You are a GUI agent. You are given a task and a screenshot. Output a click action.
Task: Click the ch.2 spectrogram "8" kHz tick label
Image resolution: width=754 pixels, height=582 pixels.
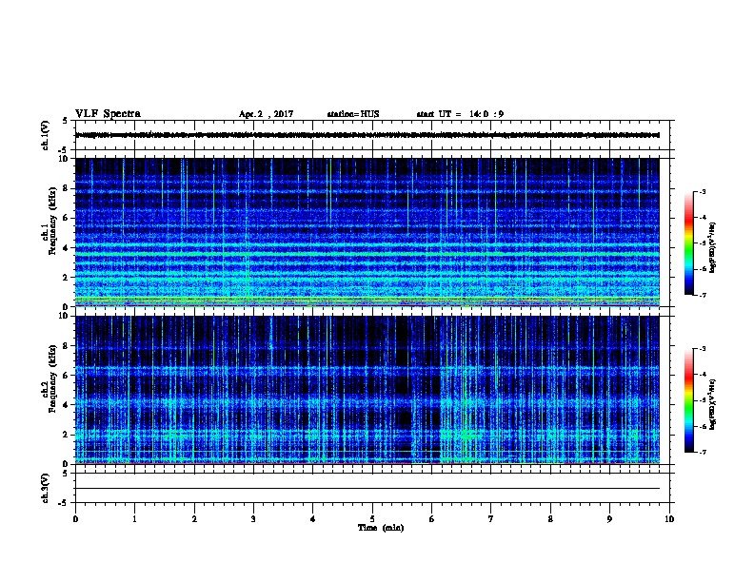(66, 346)
